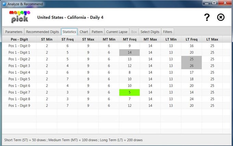
Task: Open the Recommended Digits tab
Action: click(42, 32)
